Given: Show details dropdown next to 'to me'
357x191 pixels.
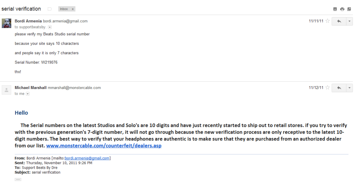Looking at the screenshot, I should (x=28, y=94).
